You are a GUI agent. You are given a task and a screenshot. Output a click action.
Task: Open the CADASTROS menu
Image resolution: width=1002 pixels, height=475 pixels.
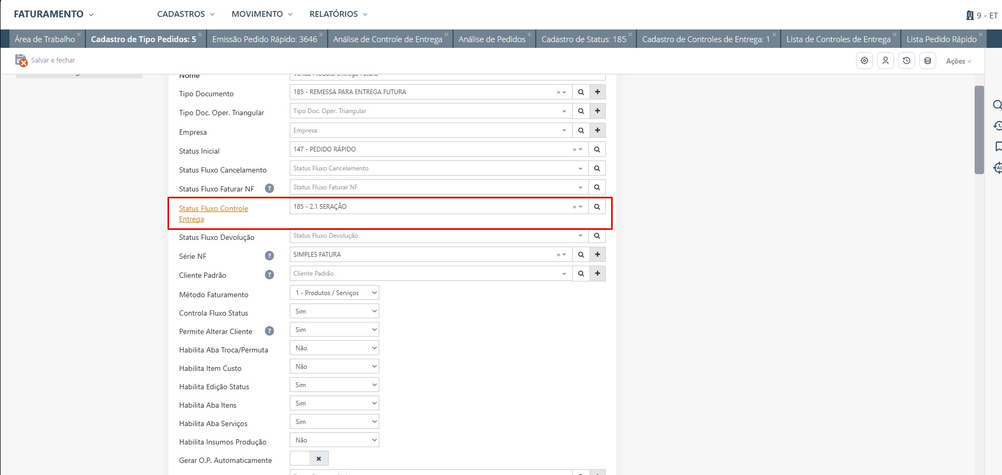[185, 14]
